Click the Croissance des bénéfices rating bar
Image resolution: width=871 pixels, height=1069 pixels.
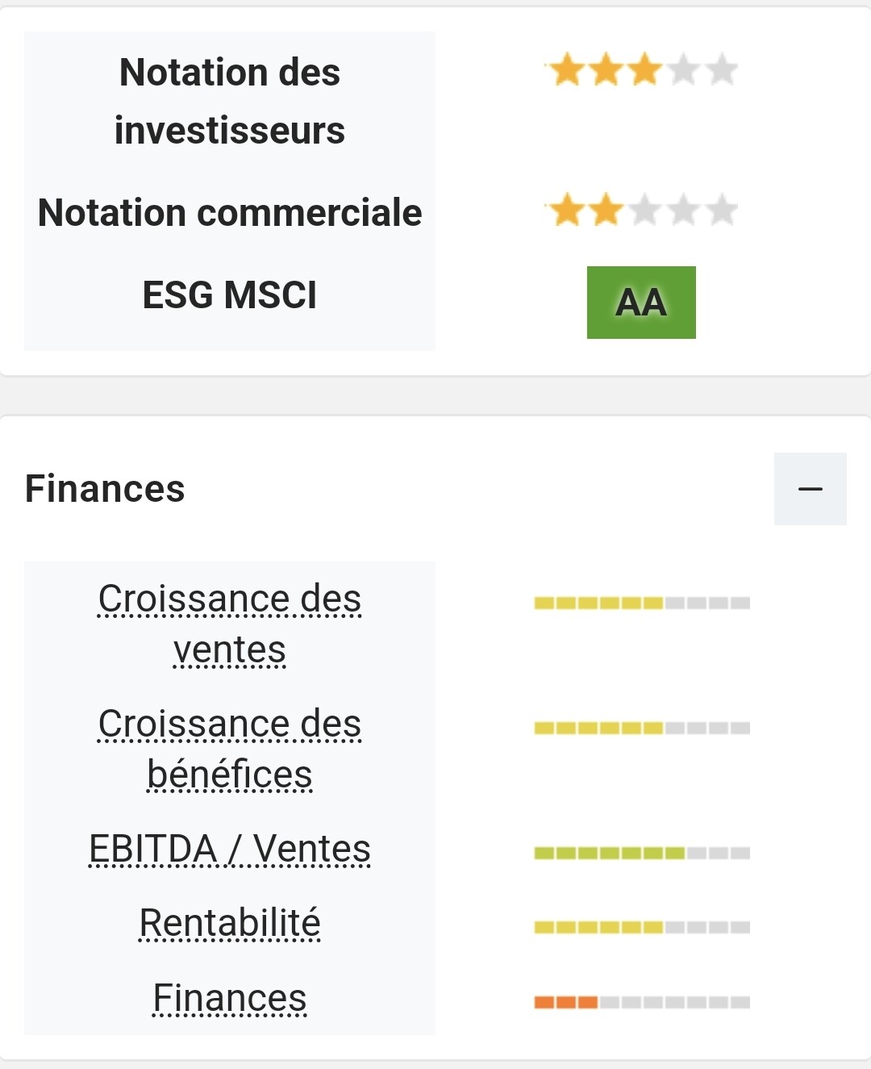pos(642,728)
